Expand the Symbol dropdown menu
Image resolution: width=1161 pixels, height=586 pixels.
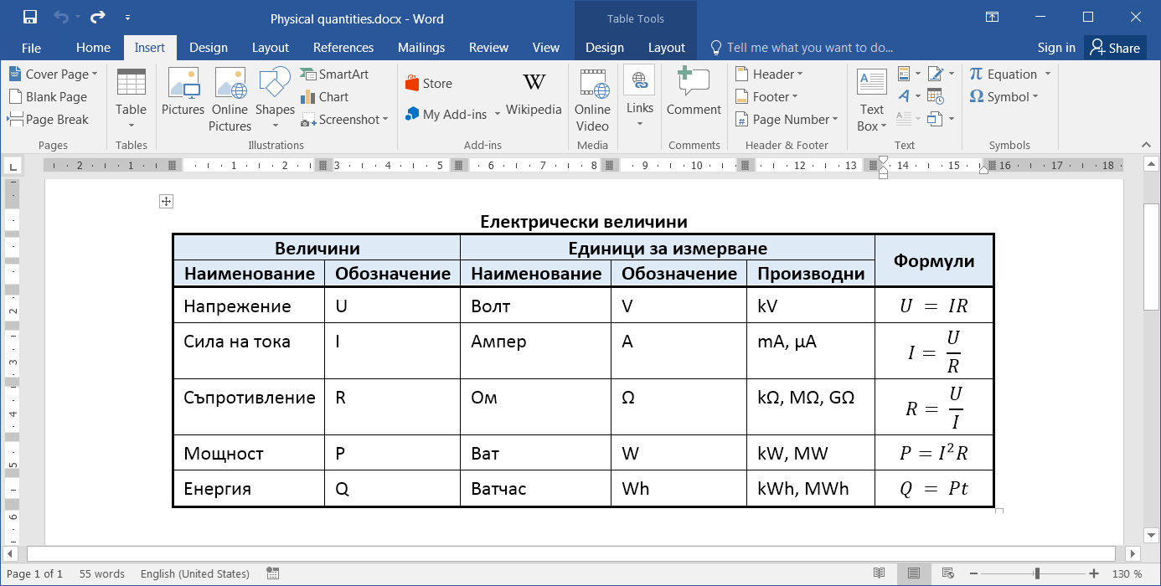(x=1004, y=97)
